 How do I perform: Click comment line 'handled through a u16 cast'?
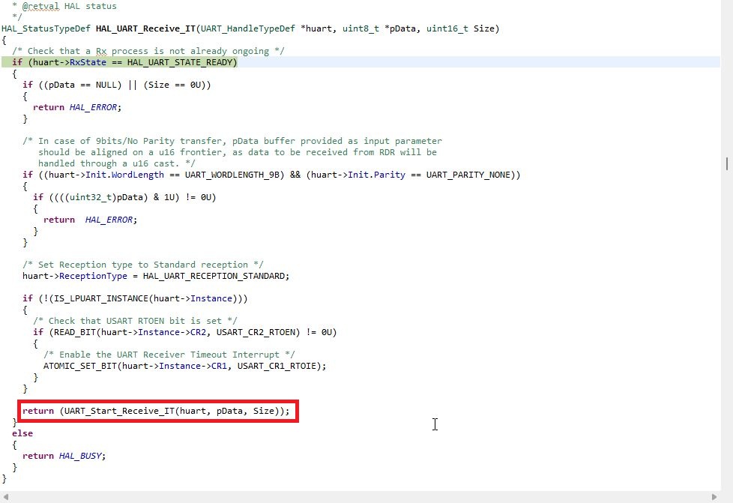click(x=117, y=163)
